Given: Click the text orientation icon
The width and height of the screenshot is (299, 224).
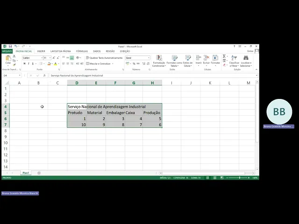Looking at the screenshot, I should (78, 57).
